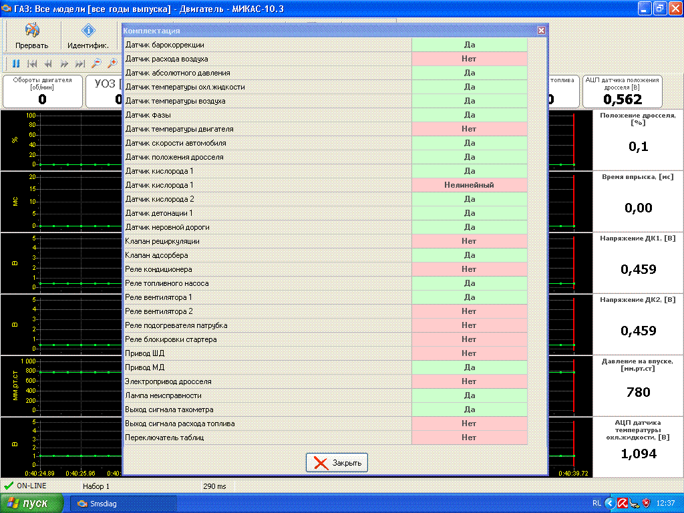Click the Прервать toolbar icon
The width and height of the screenshot is (684, 513).
(x=32, y=35)
